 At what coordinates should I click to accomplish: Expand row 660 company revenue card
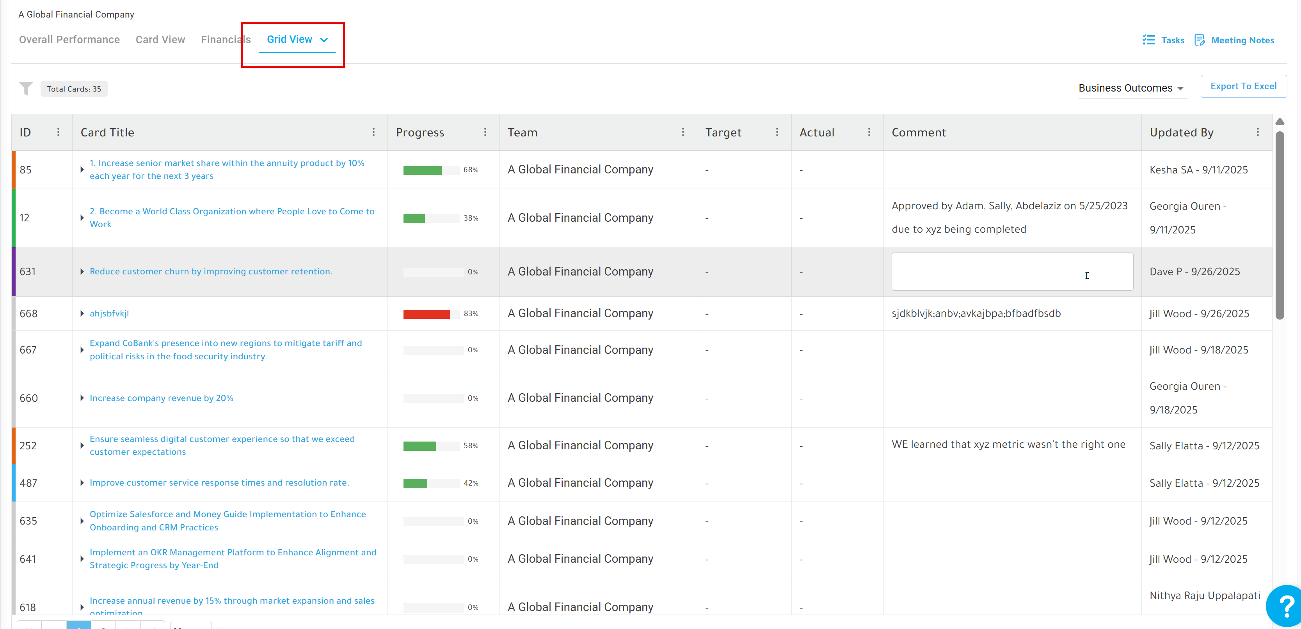pos(82,398)
